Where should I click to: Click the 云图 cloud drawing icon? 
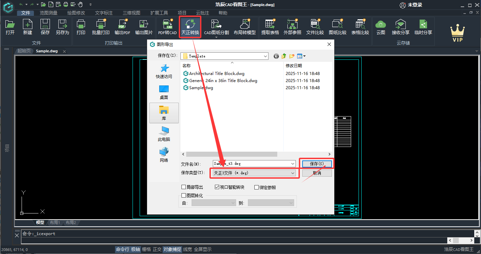tap(381, 27)
